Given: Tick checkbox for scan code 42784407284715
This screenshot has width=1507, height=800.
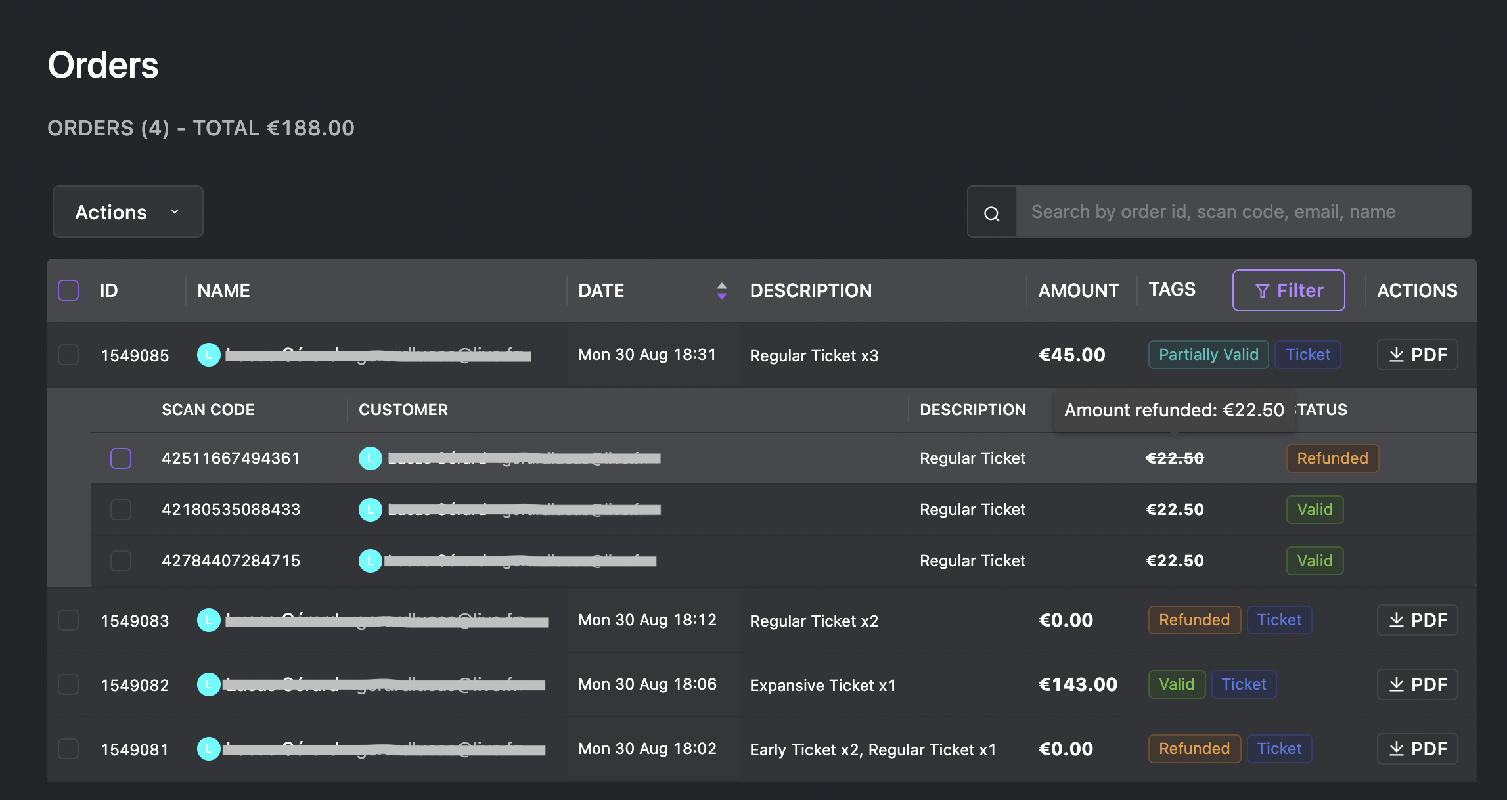Looking at the screenshot, I should pos(121,561).
